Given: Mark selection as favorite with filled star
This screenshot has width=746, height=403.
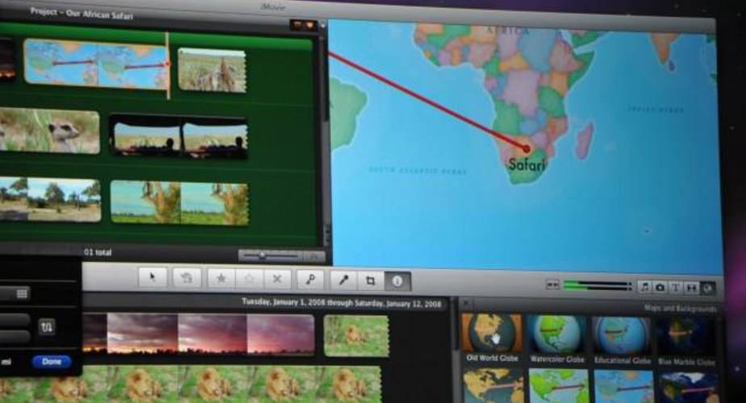Looking at the screenshot, I should [x=219, y=279].
